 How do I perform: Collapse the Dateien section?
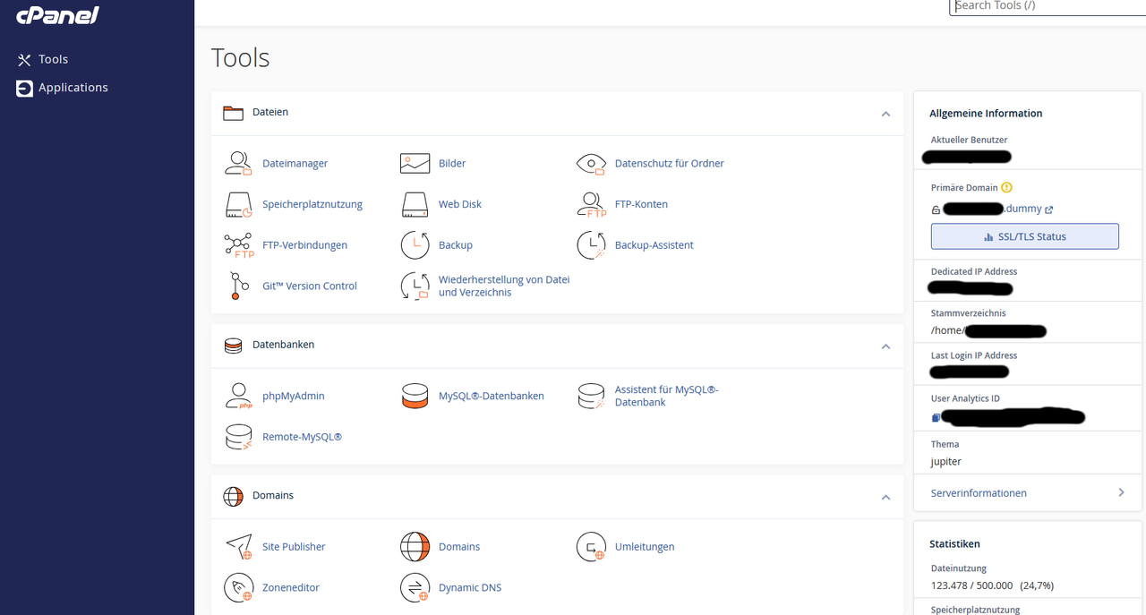click(x=885, y=114)
